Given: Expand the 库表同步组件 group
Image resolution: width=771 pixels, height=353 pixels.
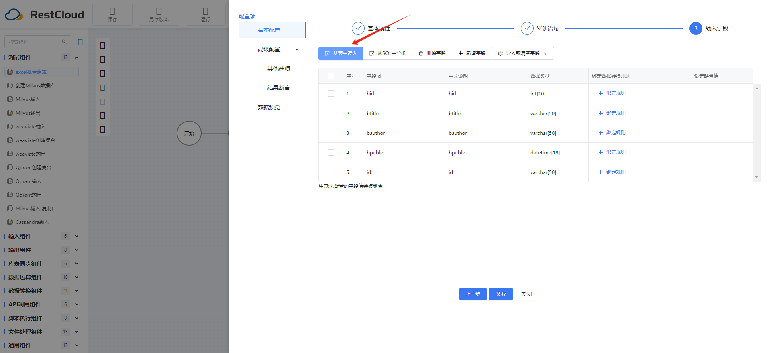Looking at the screenshot, I should (77, 264).
